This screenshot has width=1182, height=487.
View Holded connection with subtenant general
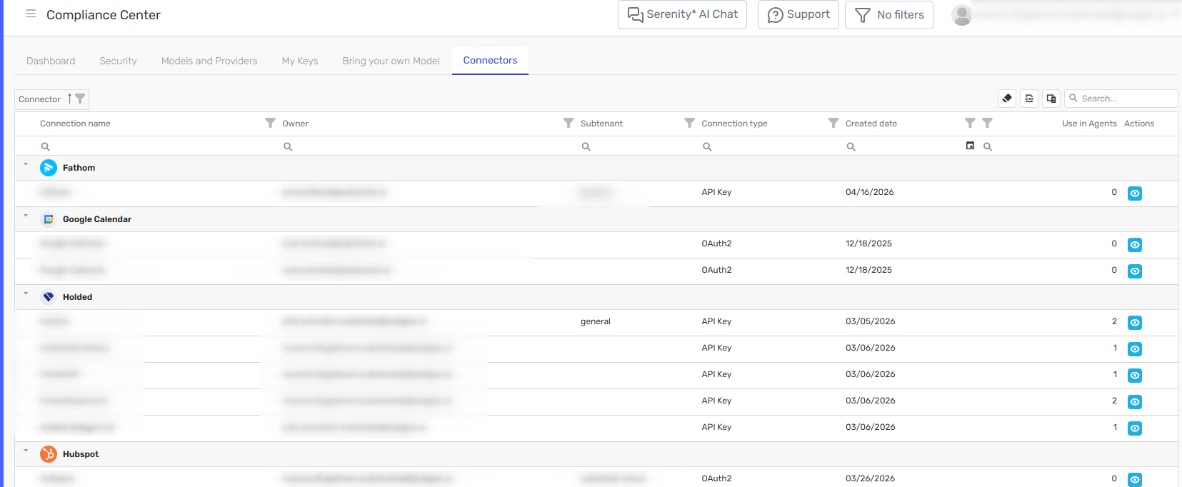[1135, 323]
